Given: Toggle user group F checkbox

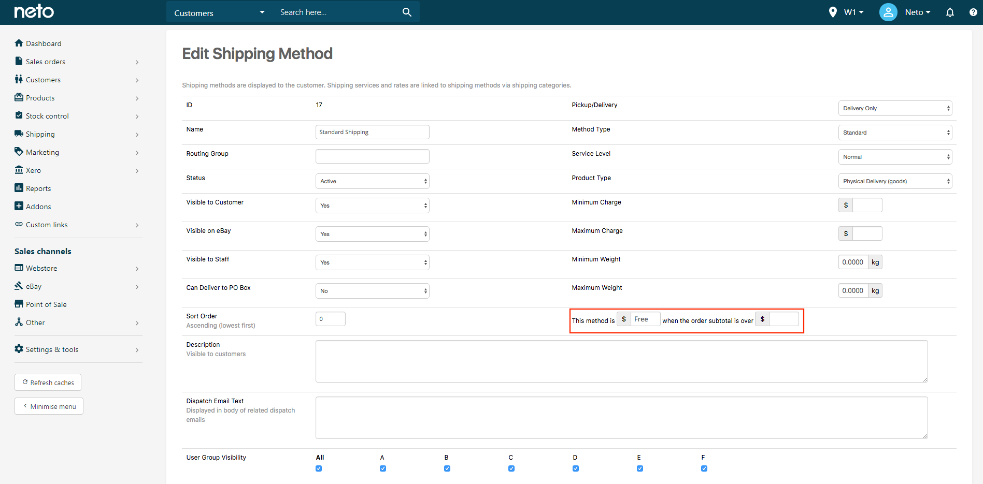Looking at the screenshot, I should [x=704, y=468].
